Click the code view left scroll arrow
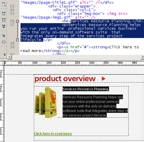 coord(9,57)
